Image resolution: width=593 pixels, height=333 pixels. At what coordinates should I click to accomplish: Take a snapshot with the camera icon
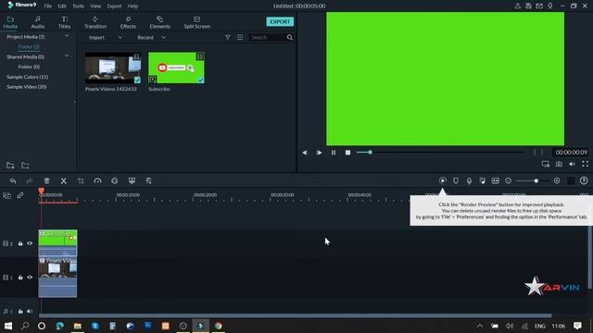tap(559, 164)
